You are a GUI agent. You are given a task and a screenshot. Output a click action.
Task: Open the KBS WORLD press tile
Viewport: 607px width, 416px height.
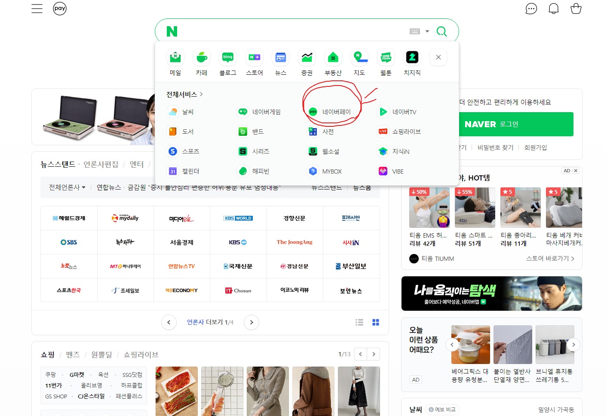pyautogui.click(x=238, y=218)
